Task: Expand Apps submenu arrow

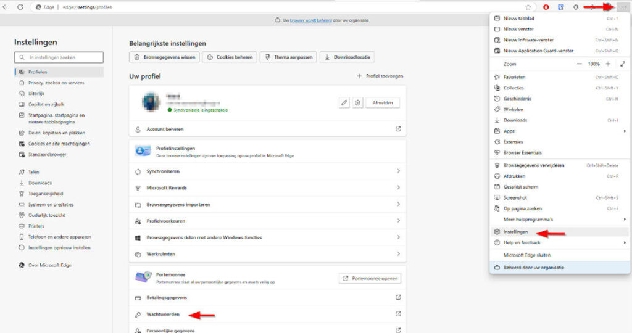Action: click(625, 131)
